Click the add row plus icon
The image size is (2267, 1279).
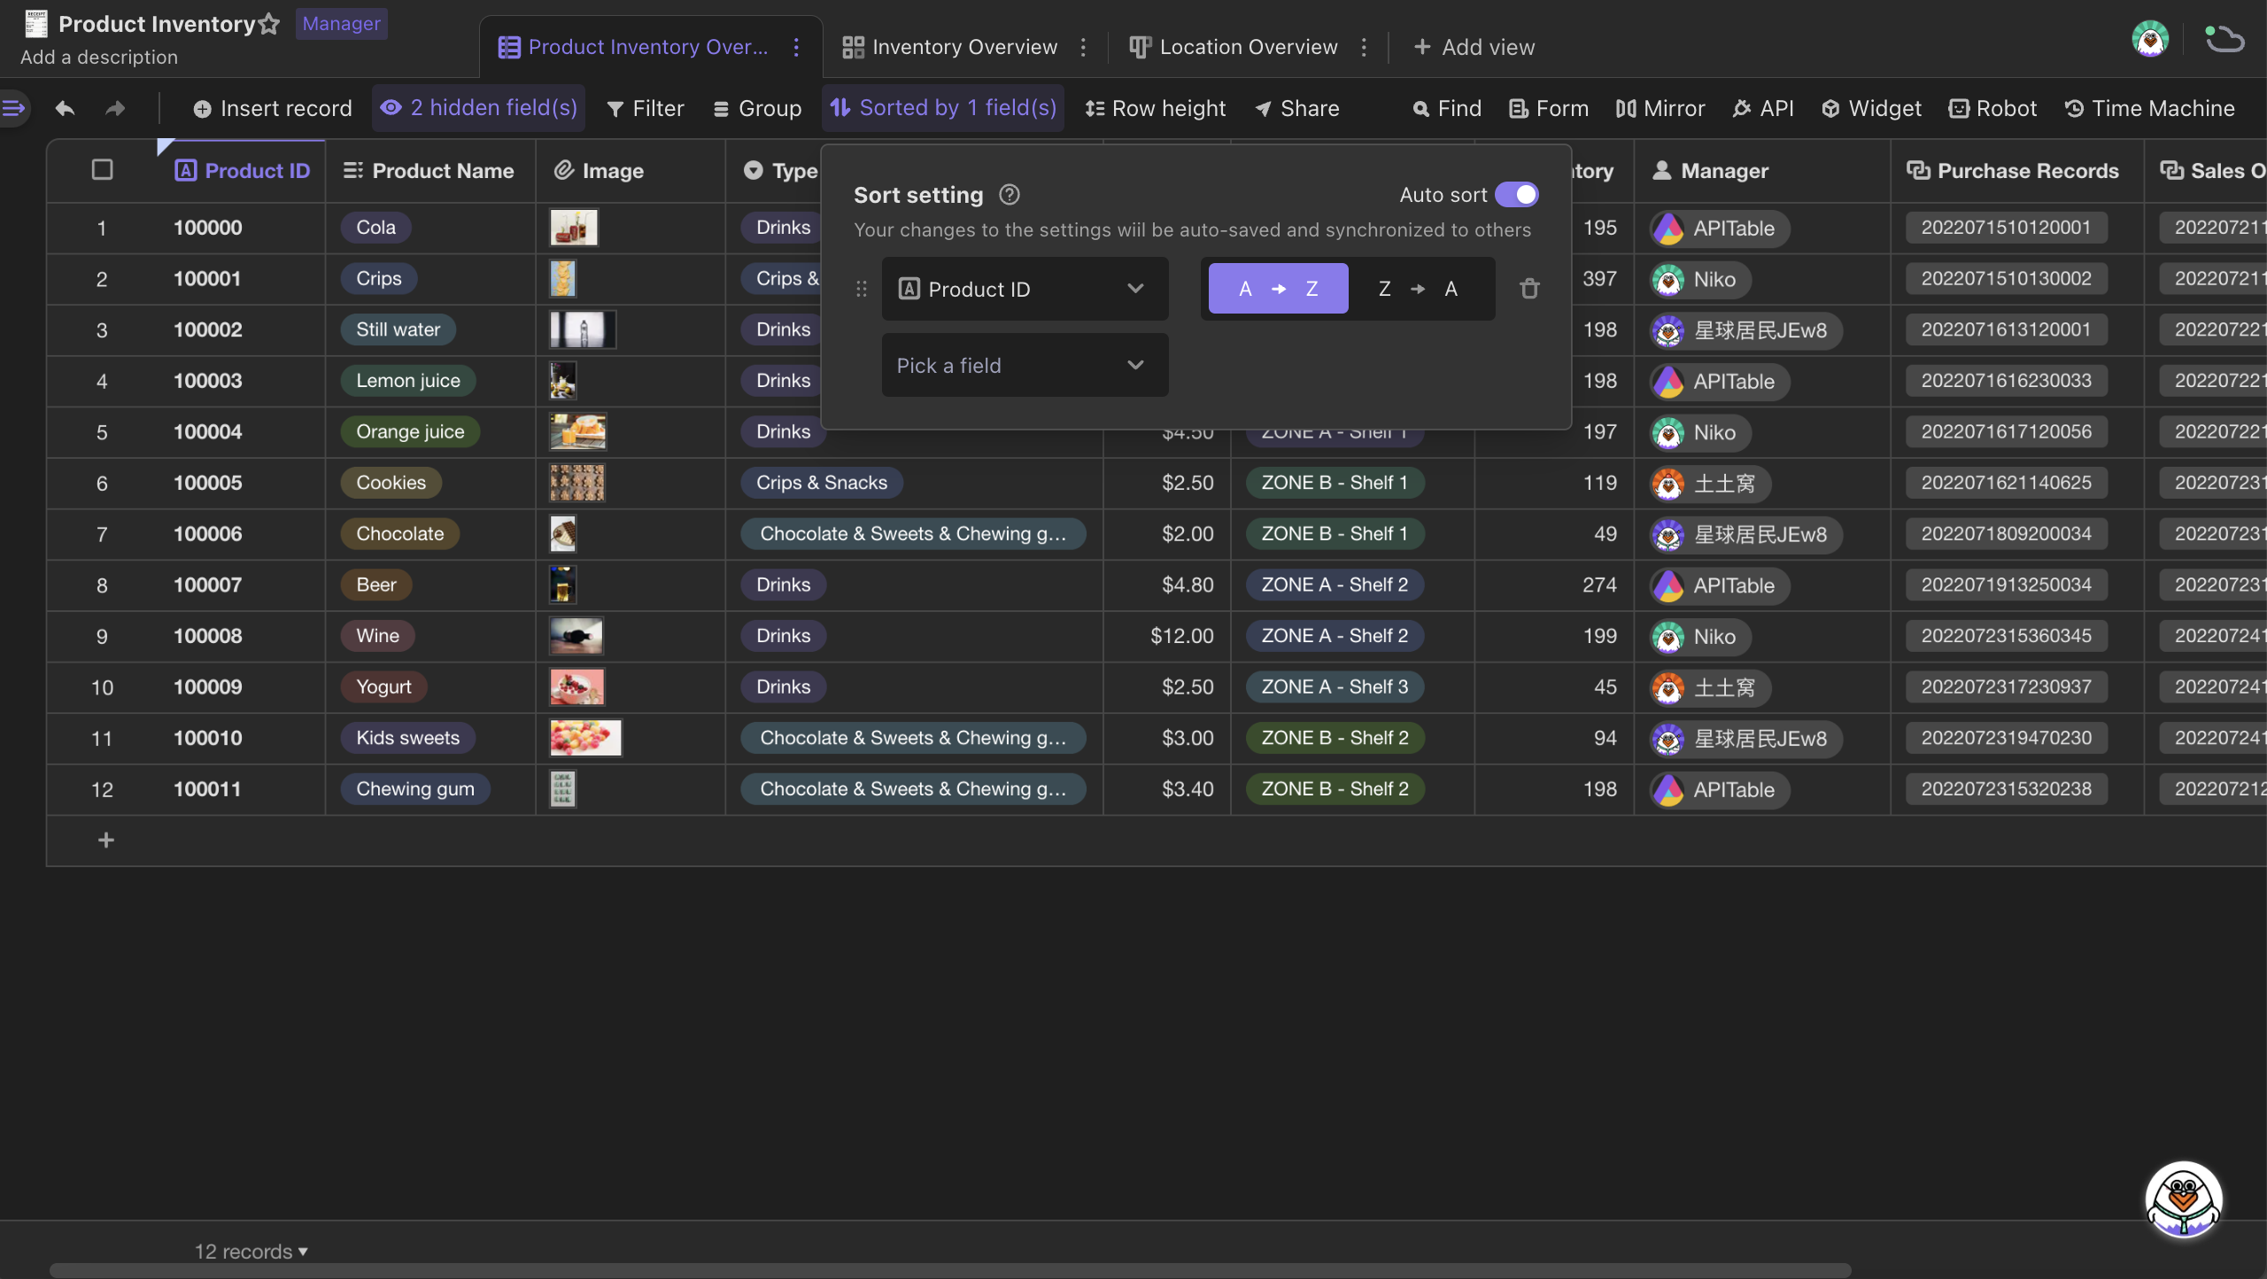(106, 840)
